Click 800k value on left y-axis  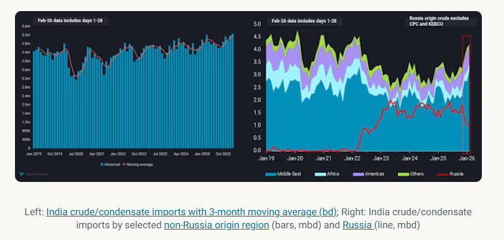coord(26,131)
